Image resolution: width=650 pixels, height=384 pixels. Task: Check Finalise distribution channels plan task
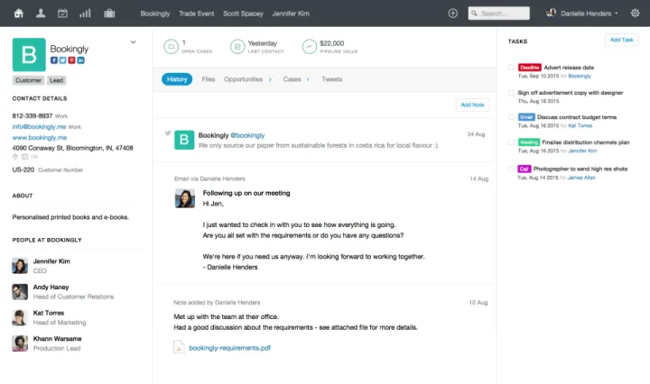511,142
